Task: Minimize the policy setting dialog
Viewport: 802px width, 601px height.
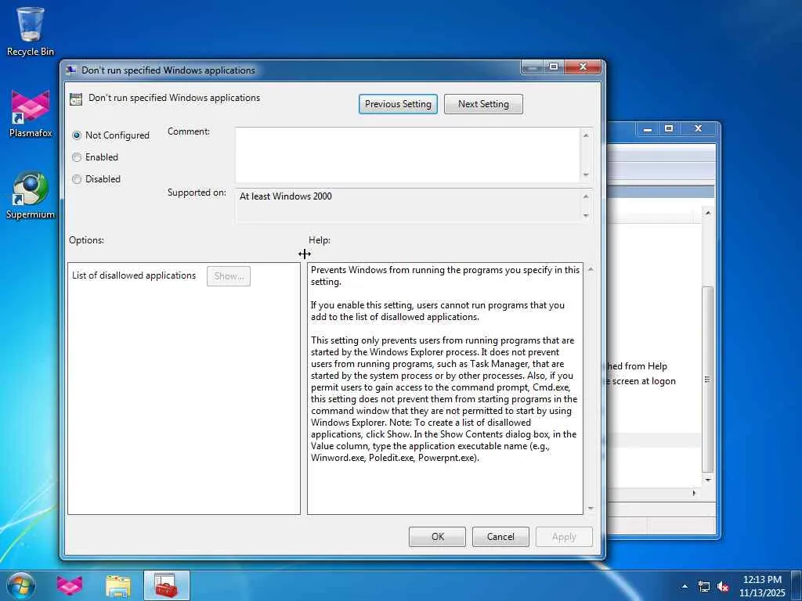Action: (x=532, y=67)
